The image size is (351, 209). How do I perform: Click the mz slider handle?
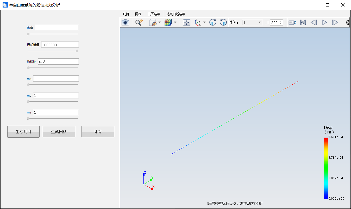click(x=28, y=118)
